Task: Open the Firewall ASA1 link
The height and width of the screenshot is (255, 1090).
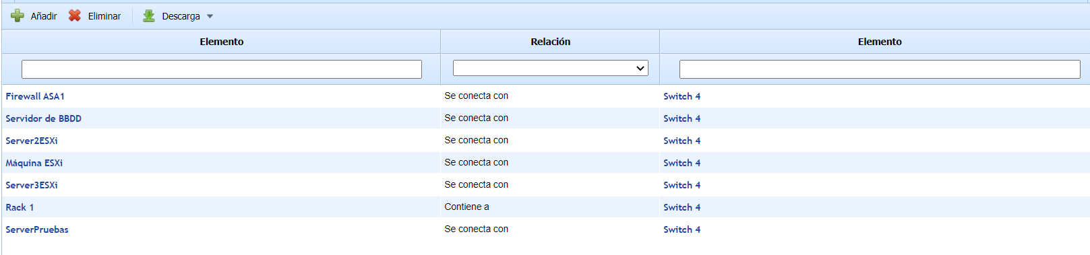Action: tap(35, 96)
